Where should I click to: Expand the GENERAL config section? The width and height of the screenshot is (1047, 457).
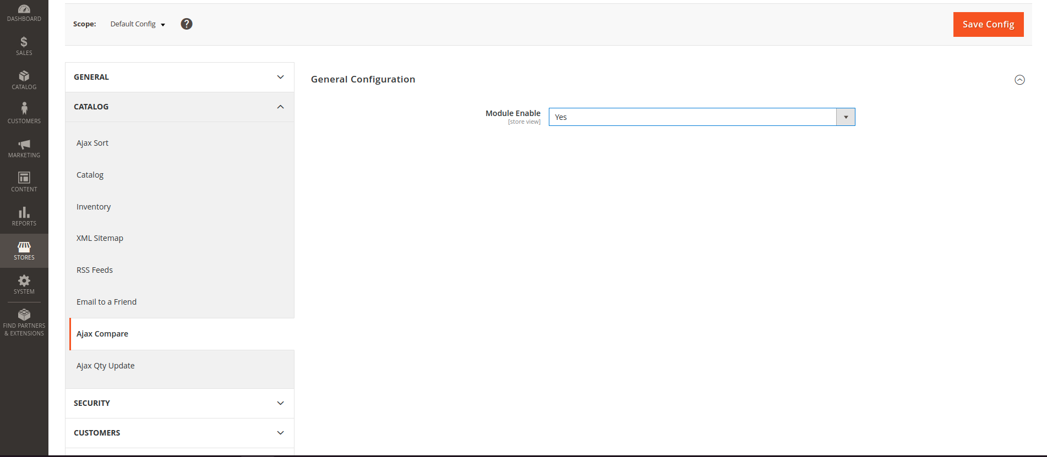coord(179,77)
